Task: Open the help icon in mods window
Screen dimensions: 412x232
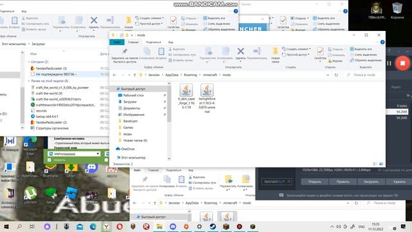Action: [382, 42]
